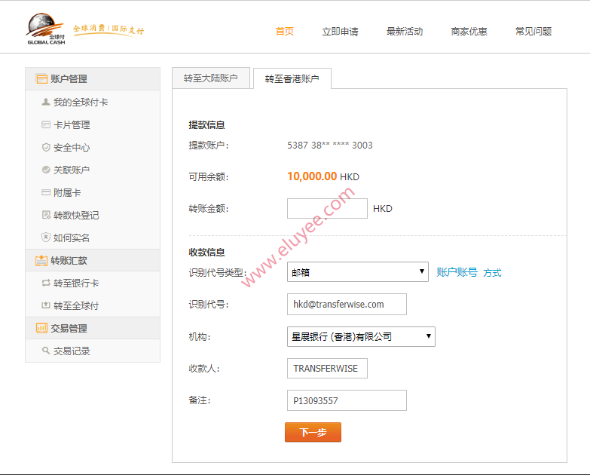
Task: Open the 机构 dropdown showing 星展银行
Action: (361, 336)
